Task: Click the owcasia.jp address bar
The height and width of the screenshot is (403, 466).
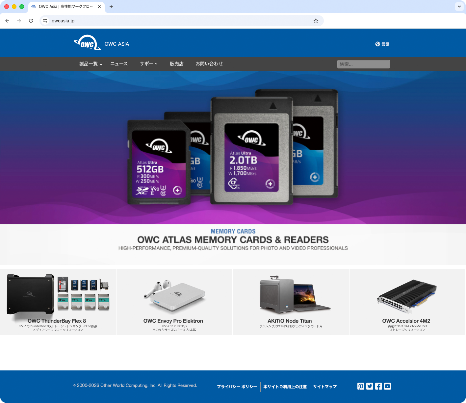Action: point(182,21)
